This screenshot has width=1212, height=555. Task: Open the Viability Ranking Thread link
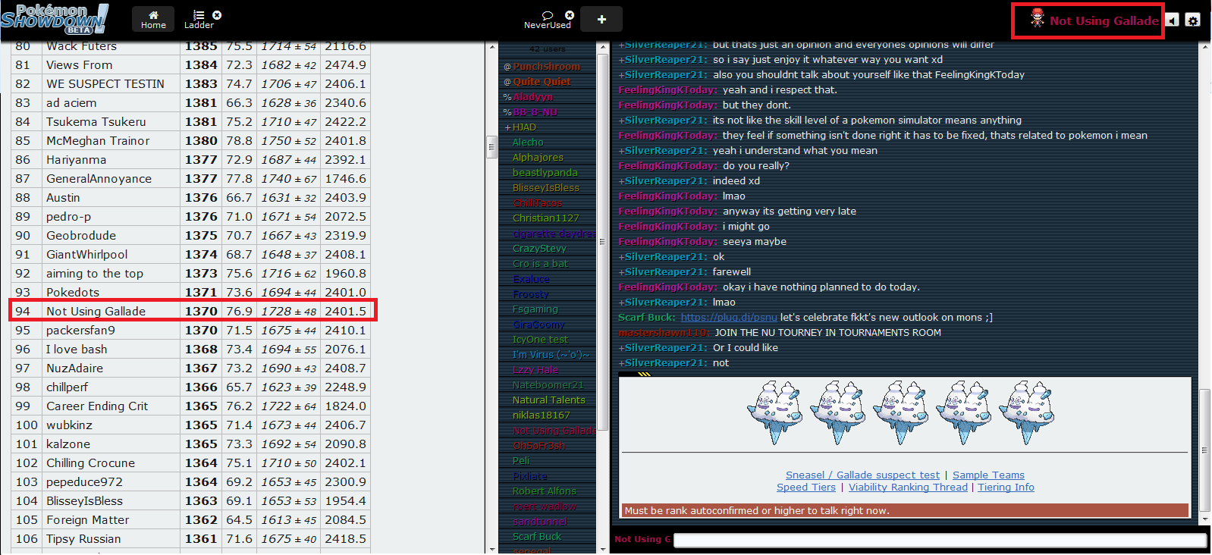click(x=908, y=488)
